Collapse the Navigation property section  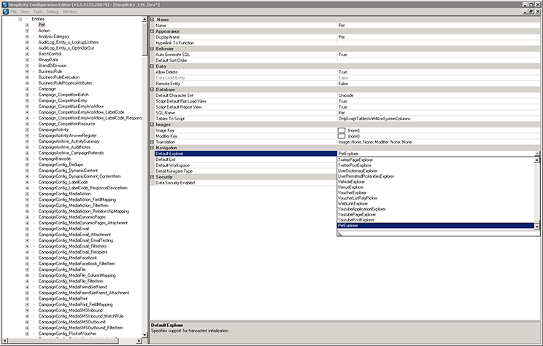tap(152, 148)
